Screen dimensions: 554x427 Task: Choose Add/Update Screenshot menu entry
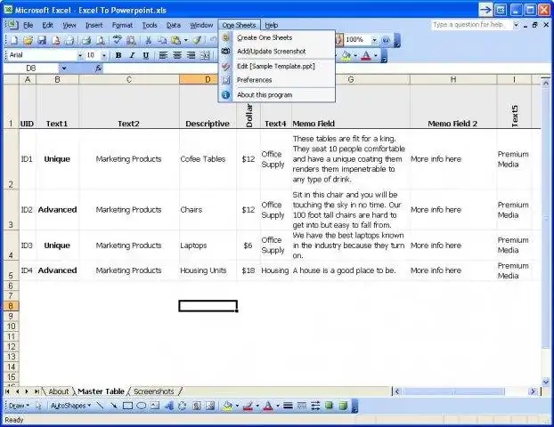pos(277,52)
